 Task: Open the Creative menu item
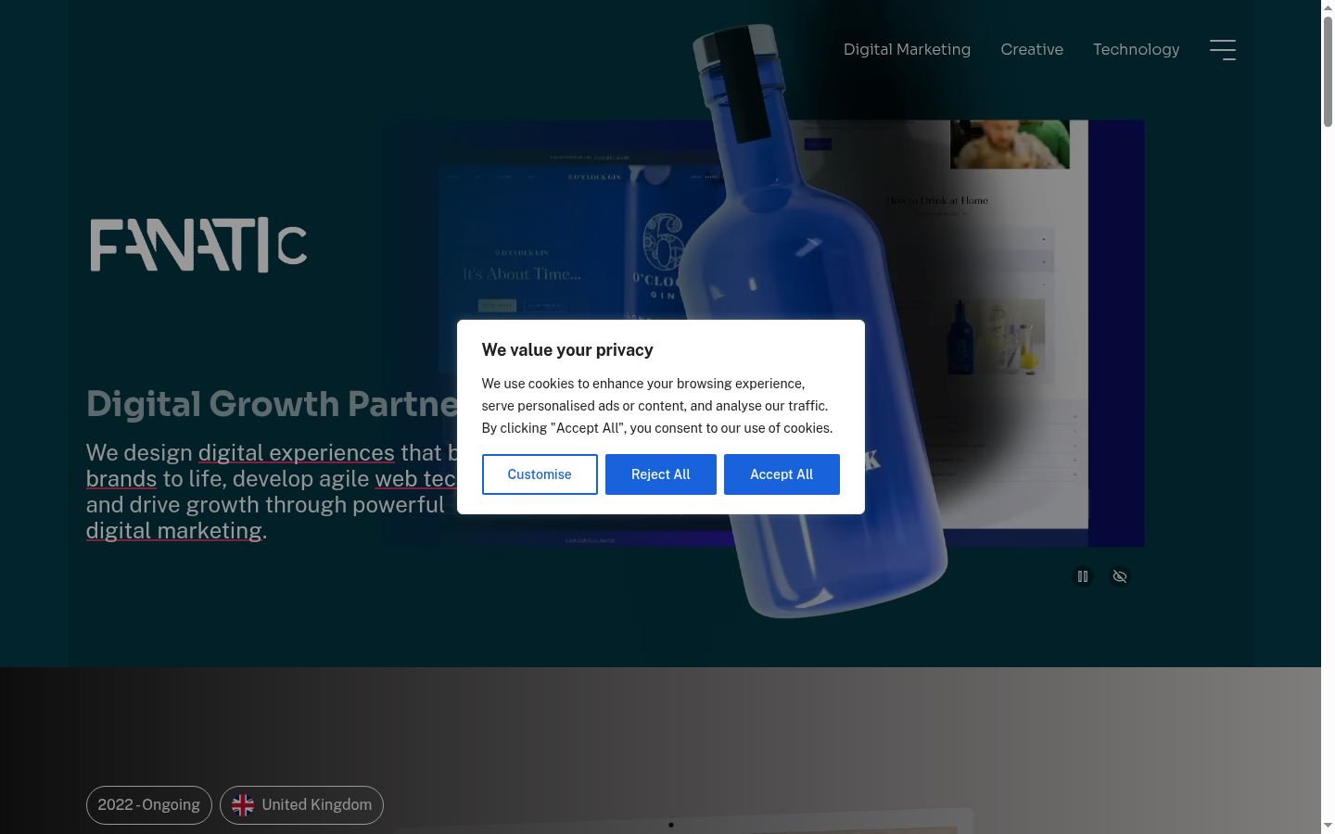pyautogui.click(x=1032, y=49)
